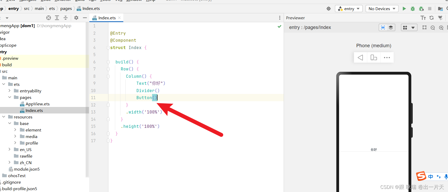Image resolution: width=448 pixels, height=192 pixels.
Task: Expand the zh_CN folder
Action: [x=9, y=162]
